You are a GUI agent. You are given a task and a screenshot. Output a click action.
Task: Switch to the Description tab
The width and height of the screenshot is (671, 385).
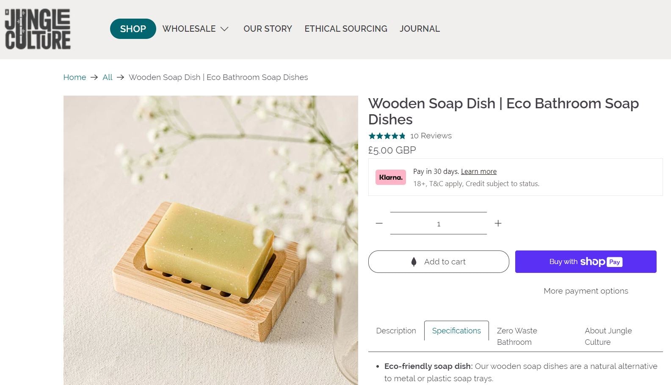396,331
